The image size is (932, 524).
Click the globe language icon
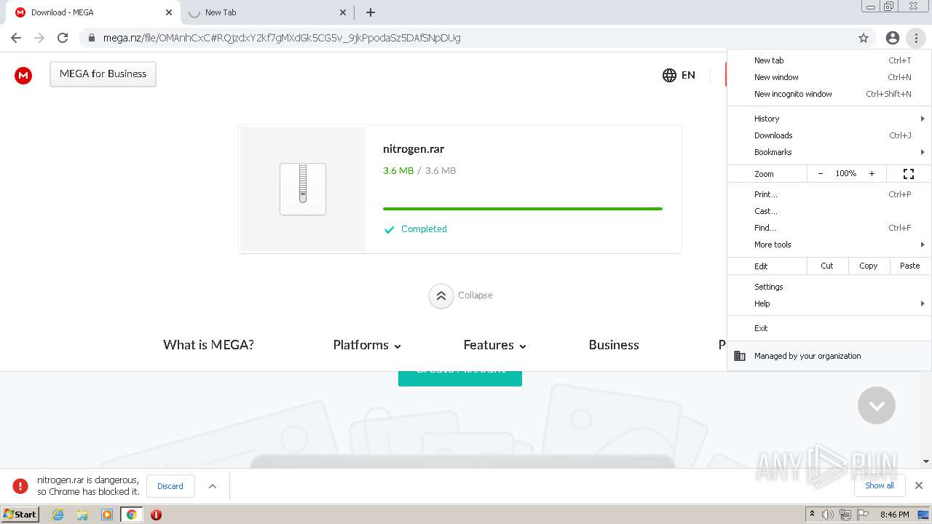[669, 75]
